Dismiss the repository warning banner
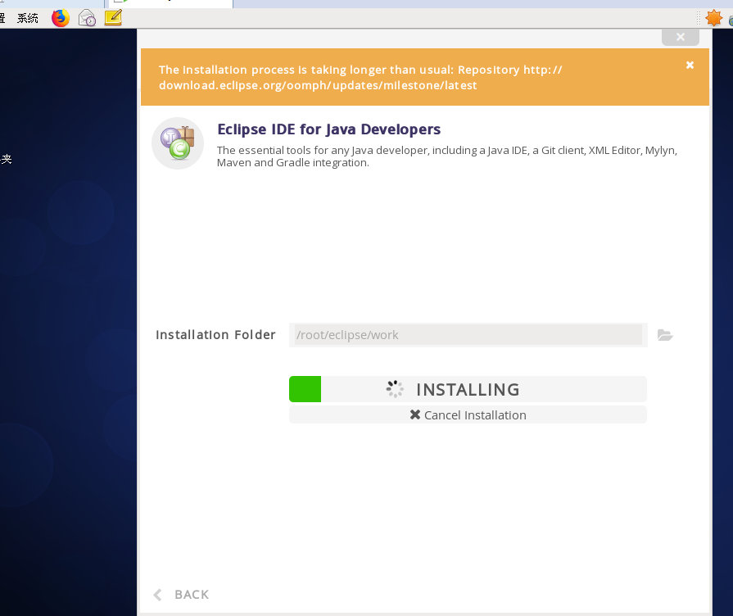The height and width of the screenshot is (616, 733). click(690, 64)
